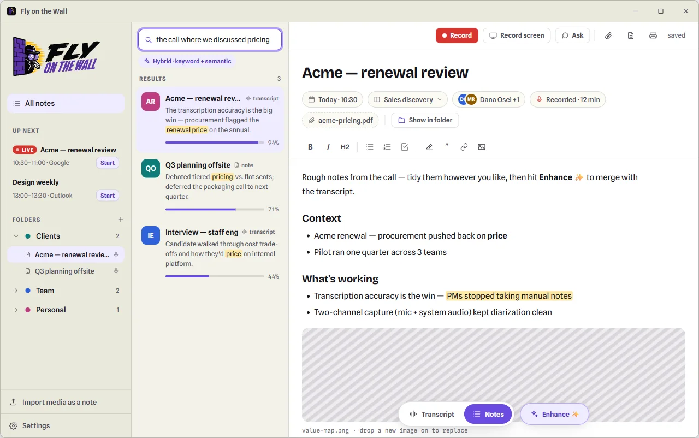Click the 94% relevance bar on Acme result
Image resolution: width=699 pixels, height=438 pixels.
(x=215, y=143)
